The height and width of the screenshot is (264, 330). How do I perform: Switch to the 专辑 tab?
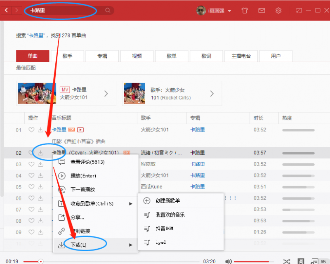[x=102, y=56]
